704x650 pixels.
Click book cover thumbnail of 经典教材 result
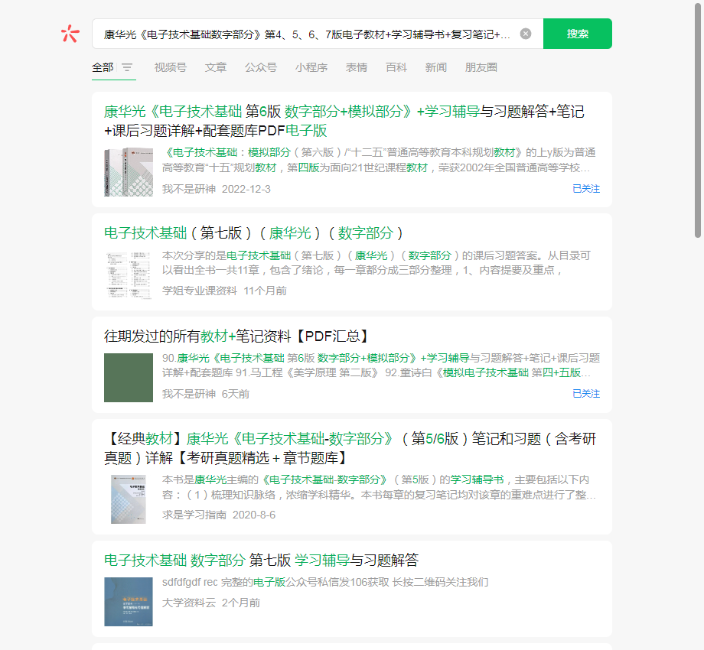click(129, 499)
